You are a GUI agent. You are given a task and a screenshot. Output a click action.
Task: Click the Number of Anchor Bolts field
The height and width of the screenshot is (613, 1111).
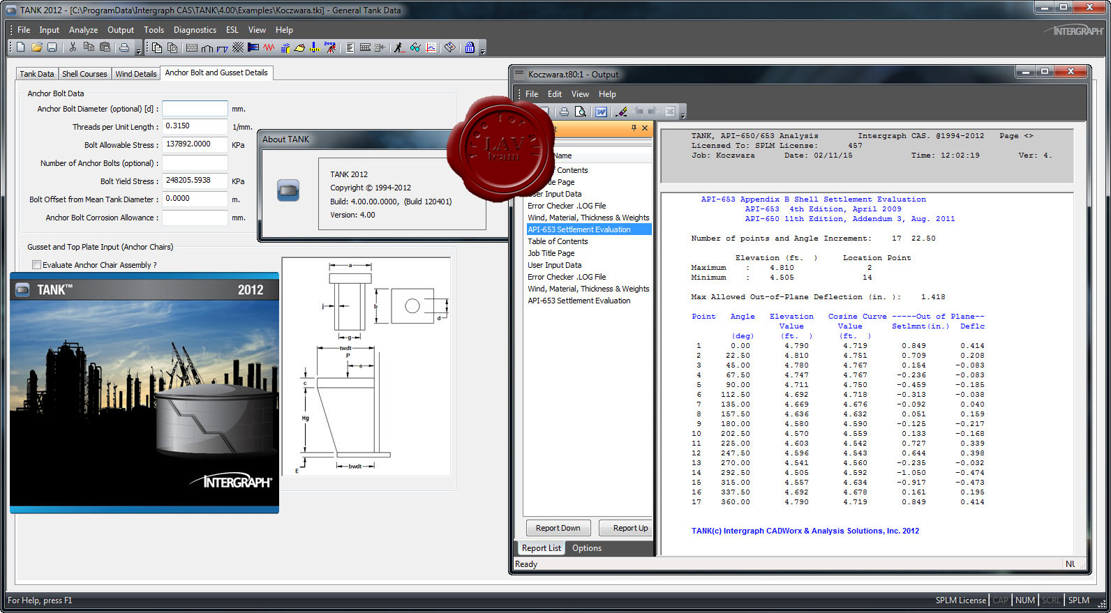coord(195,162)
